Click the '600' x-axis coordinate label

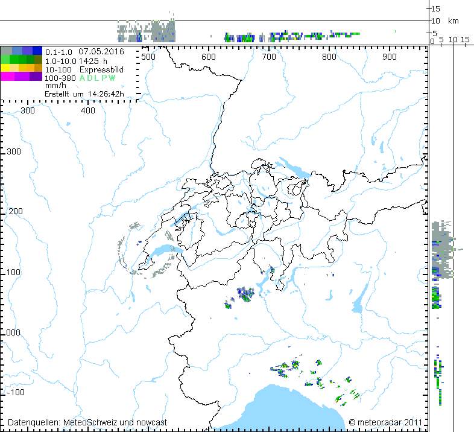[209, 57]
